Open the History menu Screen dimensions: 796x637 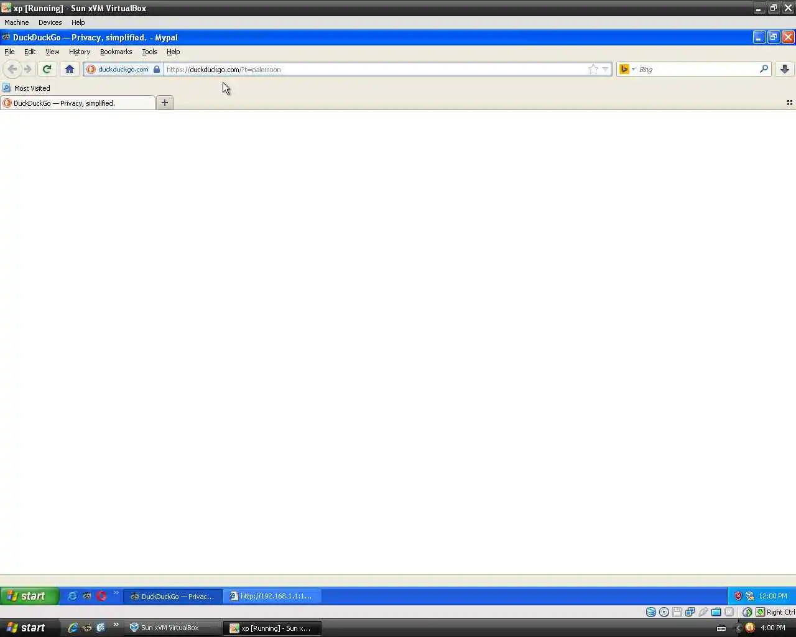click(80, 52)
